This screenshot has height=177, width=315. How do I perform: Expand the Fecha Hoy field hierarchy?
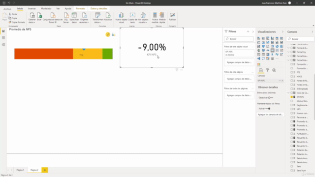[289, 52]
